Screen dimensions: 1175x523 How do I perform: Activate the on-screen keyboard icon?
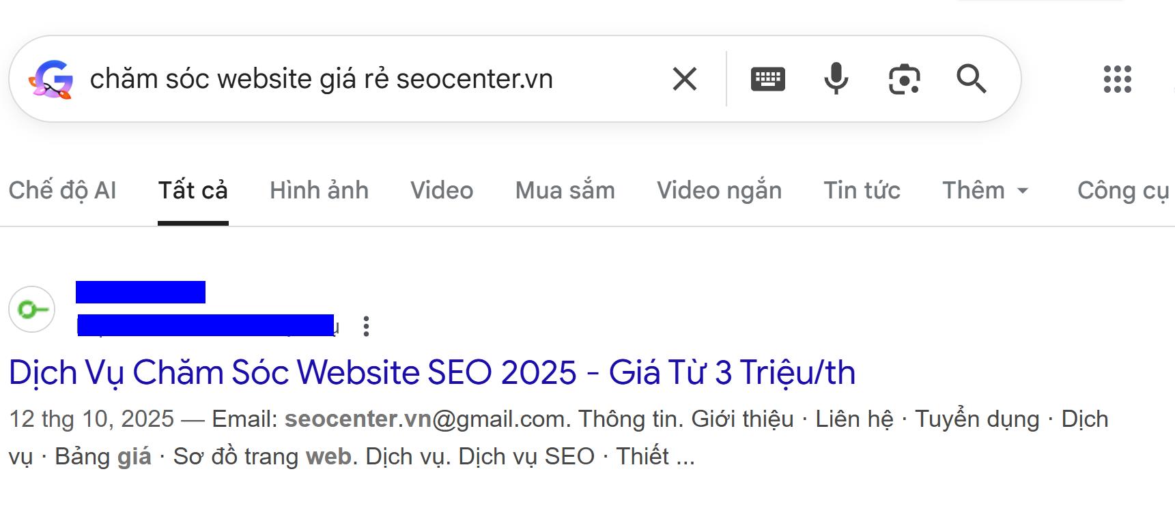coord(767,79)
